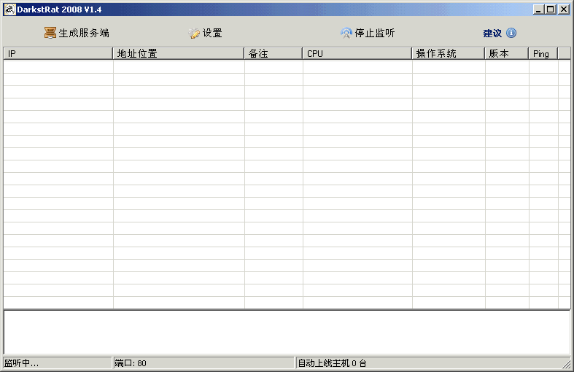Sort list by the IP column header

coord(58,54)
